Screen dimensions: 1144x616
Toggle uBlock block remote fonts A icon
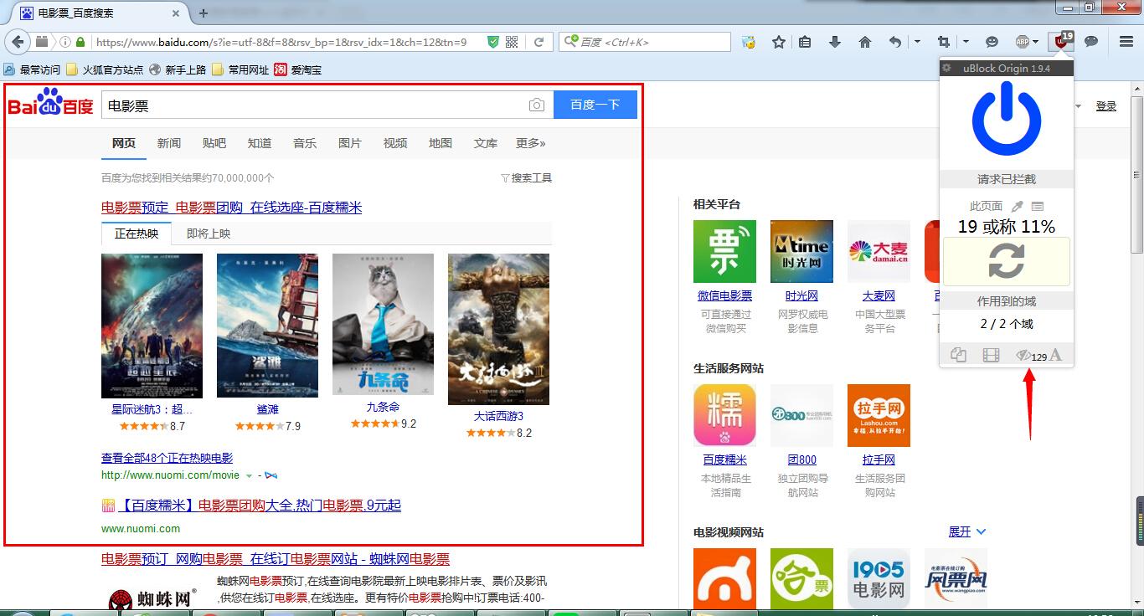(1055, 355)
